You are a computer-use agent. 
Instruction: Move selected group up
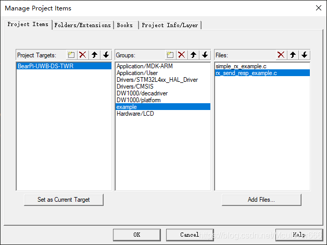(x=193, y=55)
